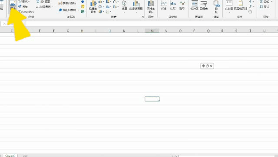This screenshot has height=157, width=278.
Task: Insert a Column sparkline
Action: pos(173,5)
